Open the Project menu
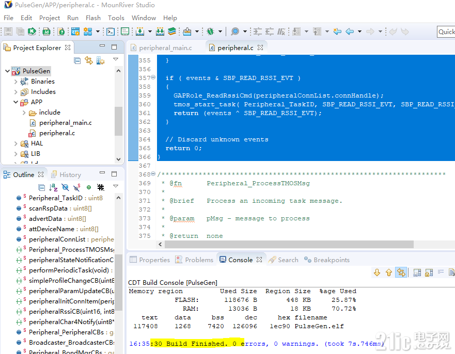Screen dimensions: 455x354 (x=50, y=18)
